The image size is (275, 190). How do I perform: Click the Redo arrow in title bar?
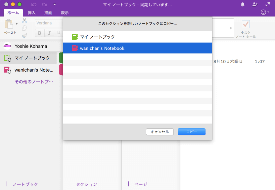(45, 5)
